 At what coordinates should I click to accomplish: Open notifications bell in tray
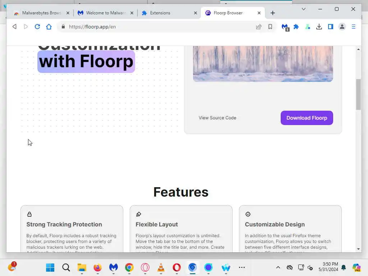pos(344,267)
